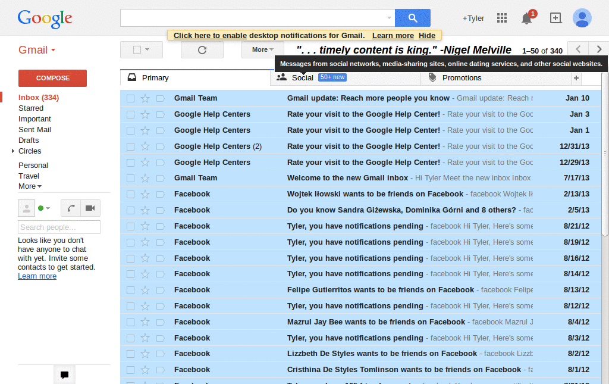Add a new inbox tab with plus icon

coord(576,78)
